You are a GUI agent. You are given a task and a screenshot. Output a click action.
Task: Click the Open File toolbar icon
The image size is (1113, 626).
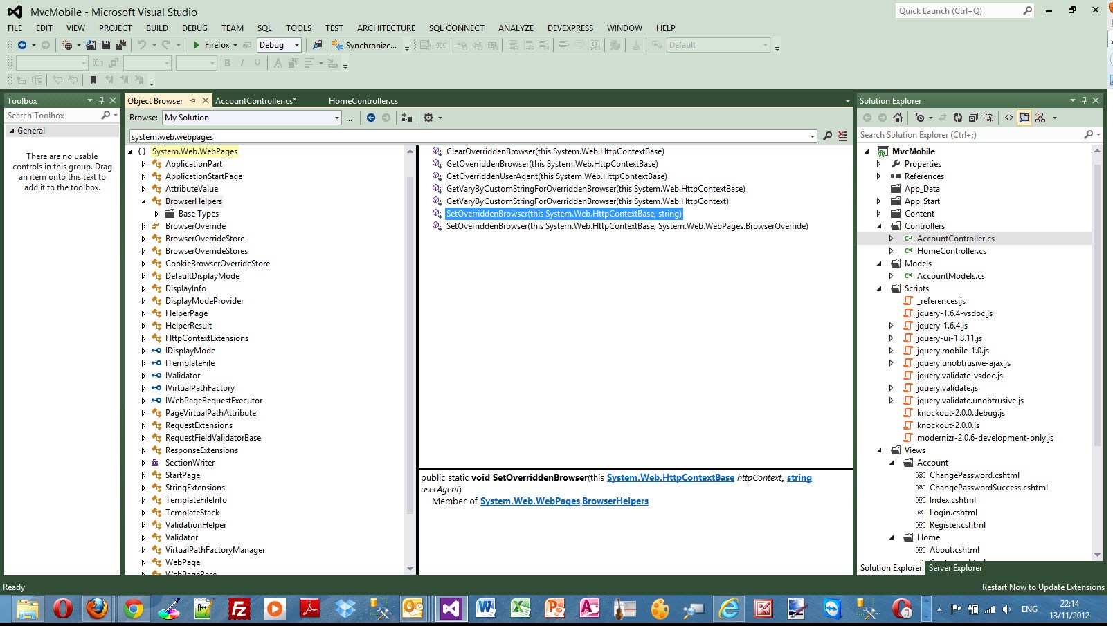(x=91, y=45)
